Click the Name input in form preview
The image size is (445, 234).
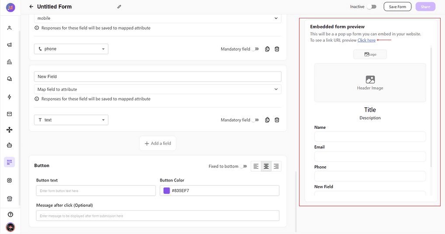[370, 137]
